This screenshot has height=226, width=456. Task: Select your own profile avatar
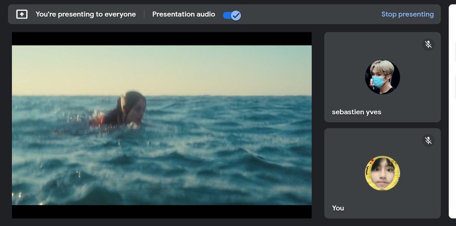pos(382,173)
